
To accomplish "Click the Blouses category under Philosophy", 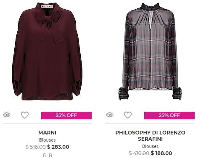I will coord(150,146).
